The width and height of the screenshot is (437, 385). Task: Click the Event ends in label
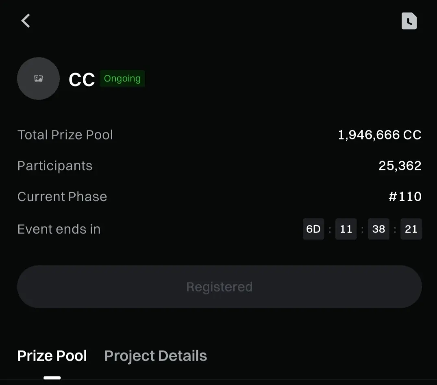tap(59, 229)
